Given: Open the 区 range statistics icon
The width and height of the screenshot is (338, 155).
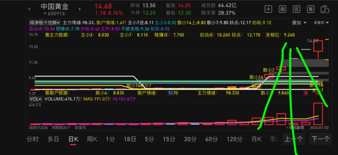Looking at the screenshot, I should pyautogui.click(x=296, y=9).
